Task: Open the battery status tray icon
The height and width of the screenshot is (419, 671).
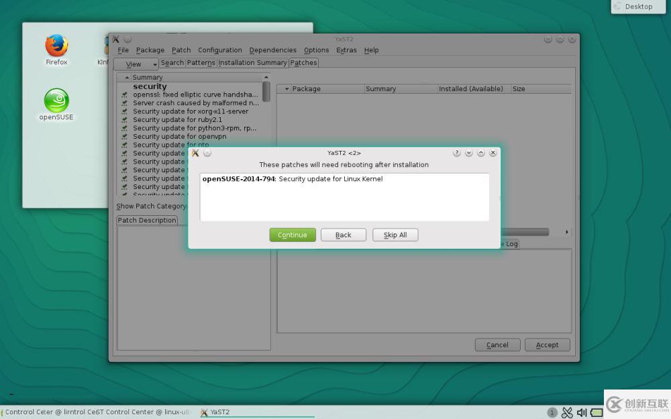Action: coord(597,412)
